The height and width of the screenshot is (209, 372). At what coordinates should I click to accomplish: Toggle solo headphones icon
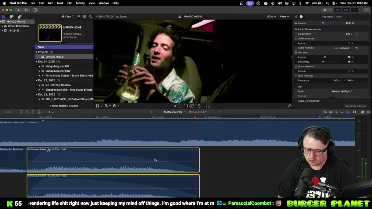[x=342, y=112]
